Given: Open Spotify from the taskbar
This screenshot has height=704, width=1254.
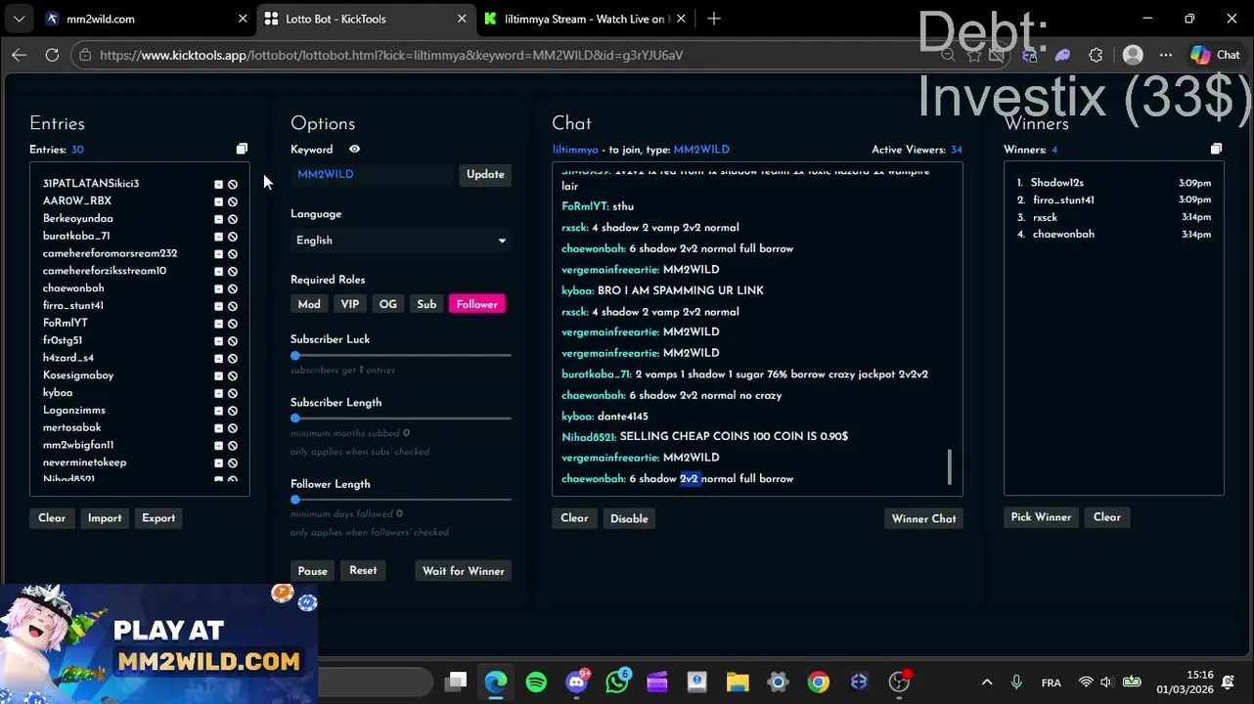Looking at the screenshot, I should [536, 682].
